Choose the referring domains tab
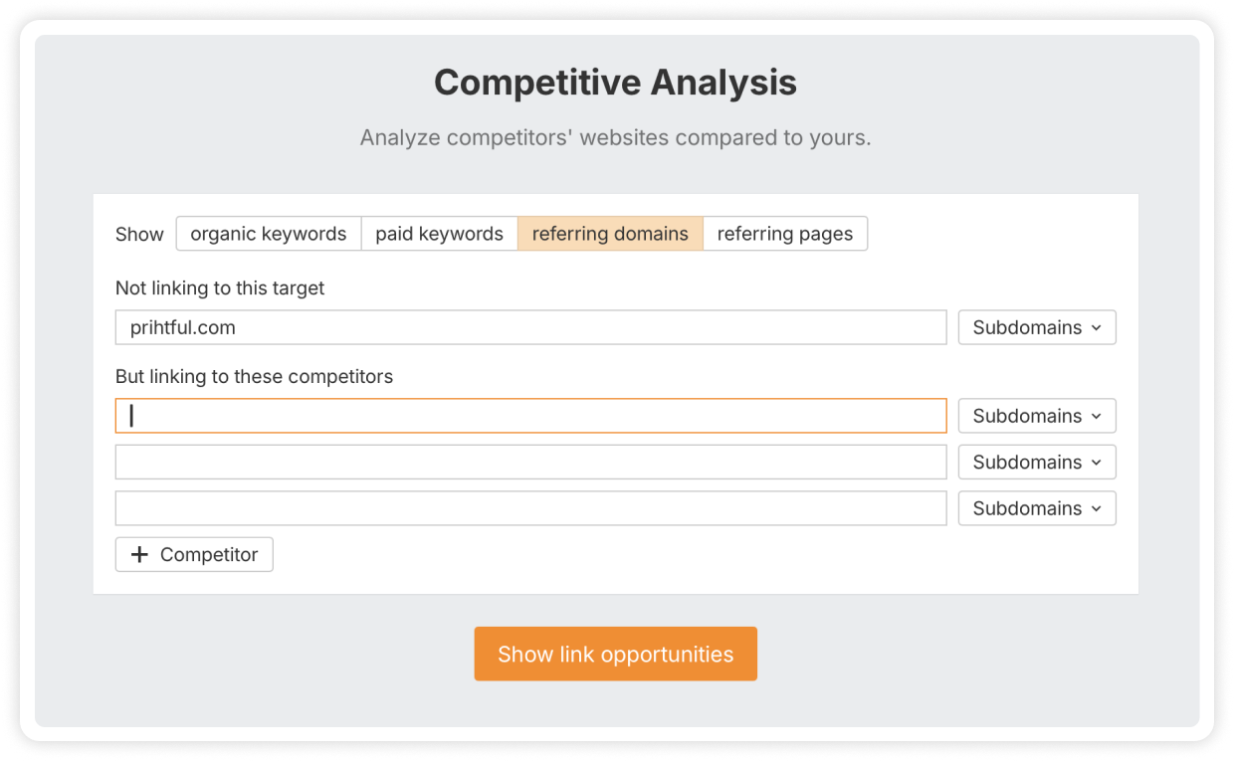The width and height of the screenshot is (1234, 761). pos(610,234)
